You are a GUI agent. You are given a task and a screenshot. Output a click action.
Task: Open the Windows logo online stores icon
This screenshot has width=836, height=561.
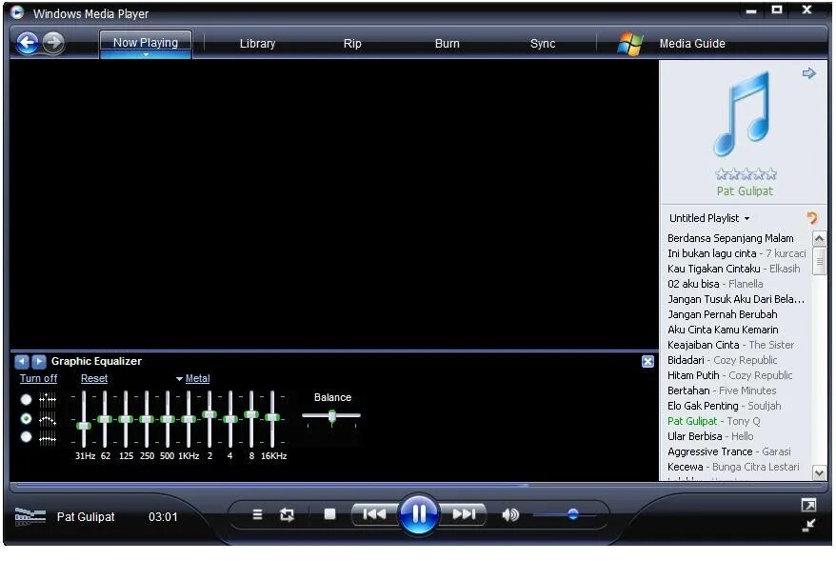tap(629, 43)
